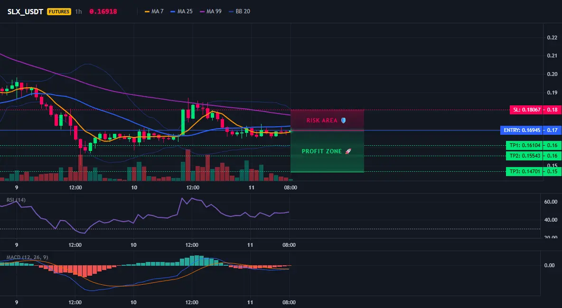
Task: Click the TP1: 0.16104 target label
Action: pyautogui.click(x=525, y=146)
